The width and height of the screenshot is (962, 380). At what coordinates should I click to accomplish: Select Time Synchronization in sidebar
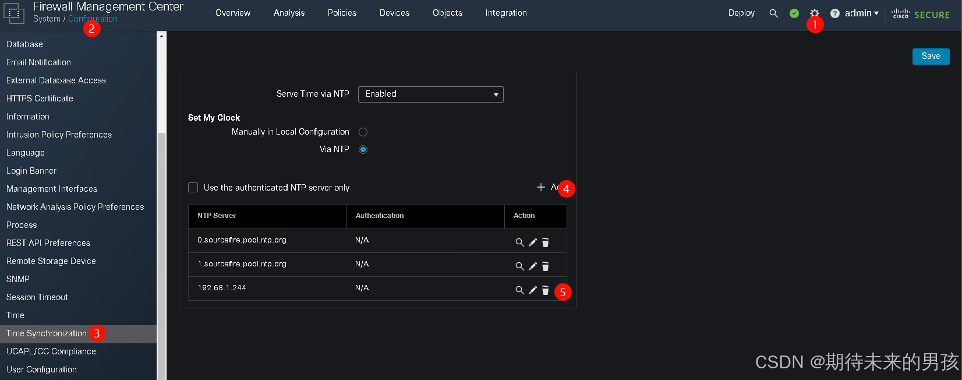point(78,333)
